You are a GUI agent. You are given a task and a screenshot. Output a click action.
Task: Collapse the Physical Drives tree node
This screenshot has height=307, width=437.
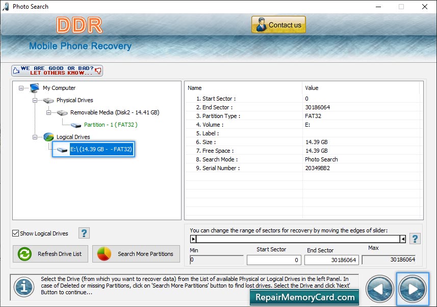(35, 100)
